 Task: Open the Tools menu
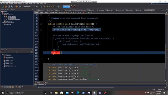point(38,3)
